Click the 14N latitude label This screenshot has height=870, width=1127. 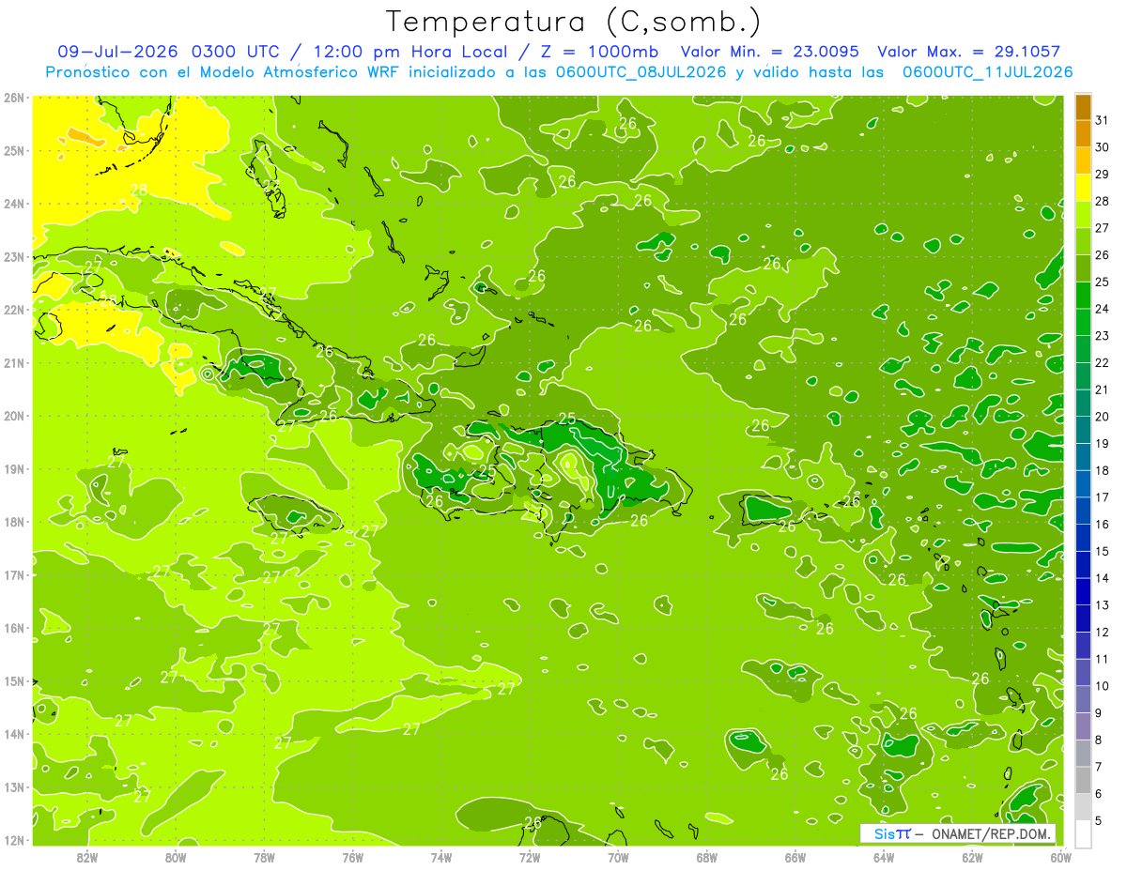tap(14, 734)
